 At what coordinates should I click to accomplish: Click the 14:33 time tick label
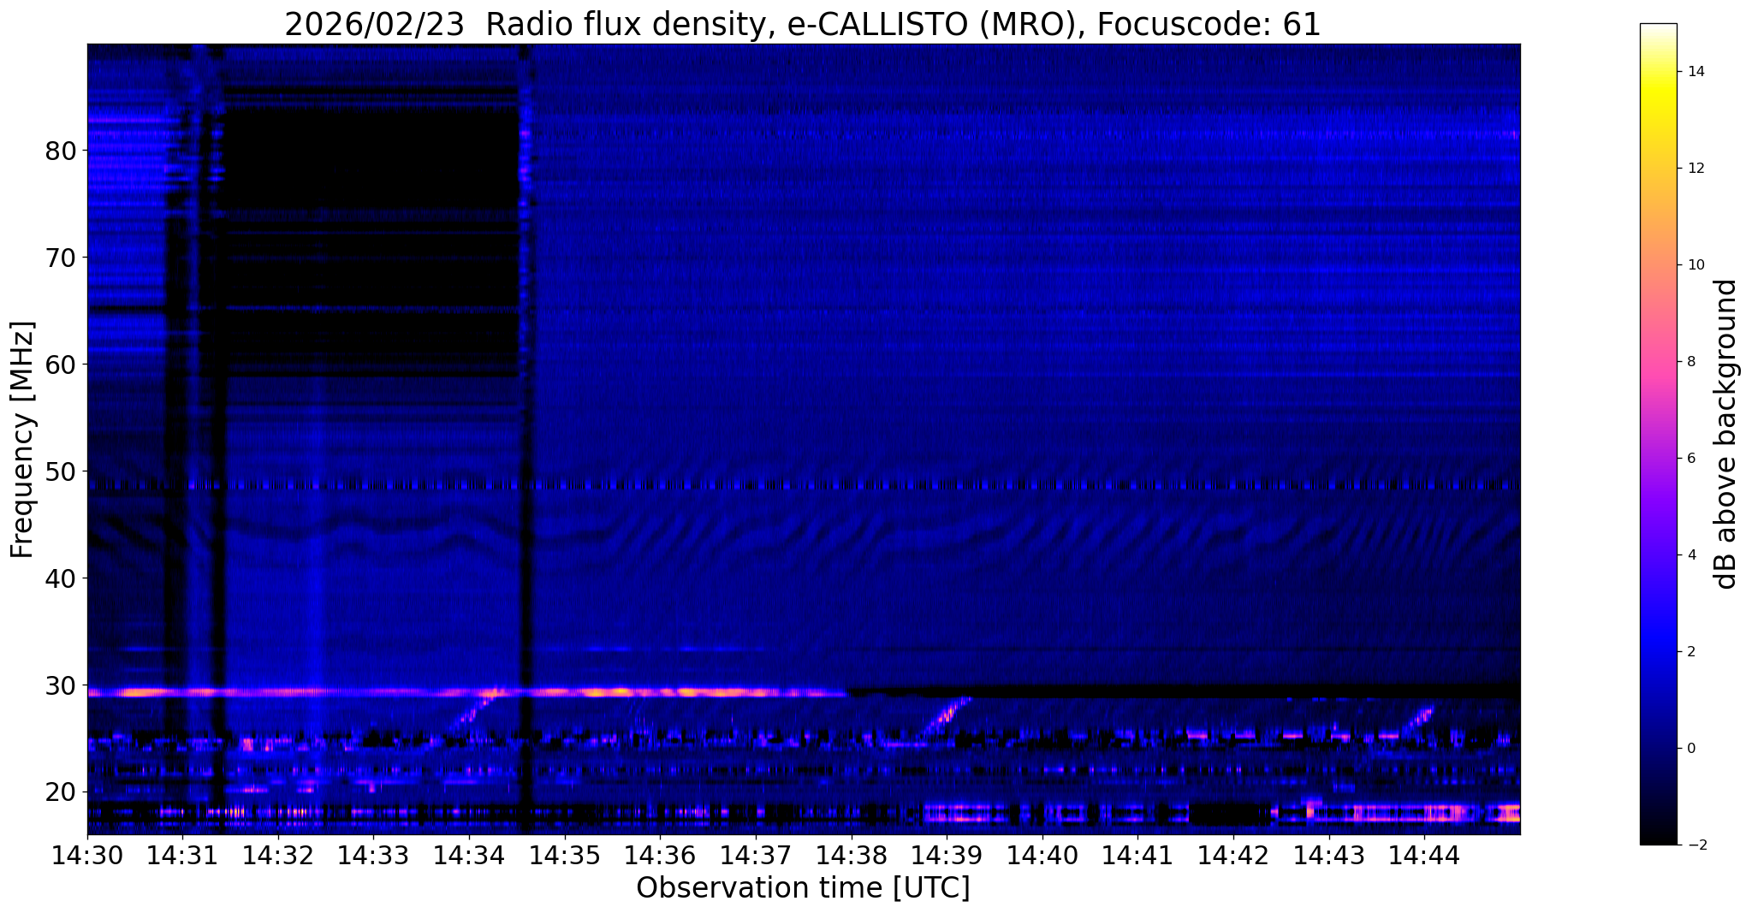[x=373, y=855]
